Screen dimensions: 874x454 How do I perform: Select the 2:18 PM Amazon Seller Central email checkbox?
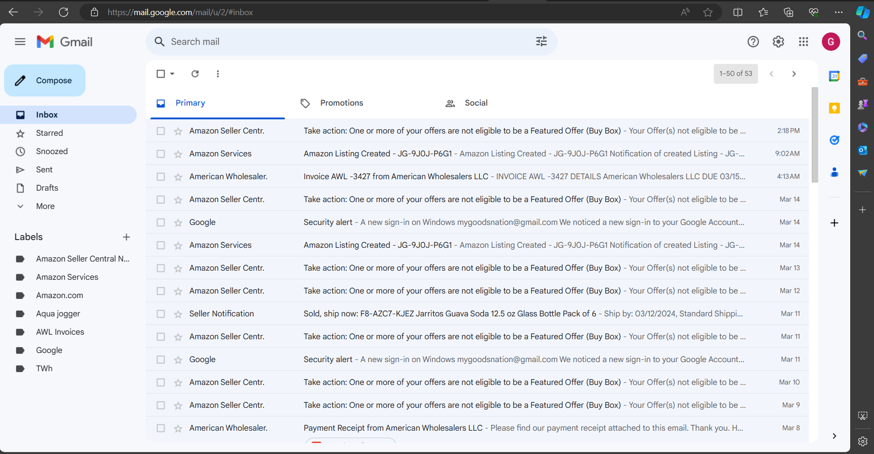pyautogui.click(x=161, y=131)
